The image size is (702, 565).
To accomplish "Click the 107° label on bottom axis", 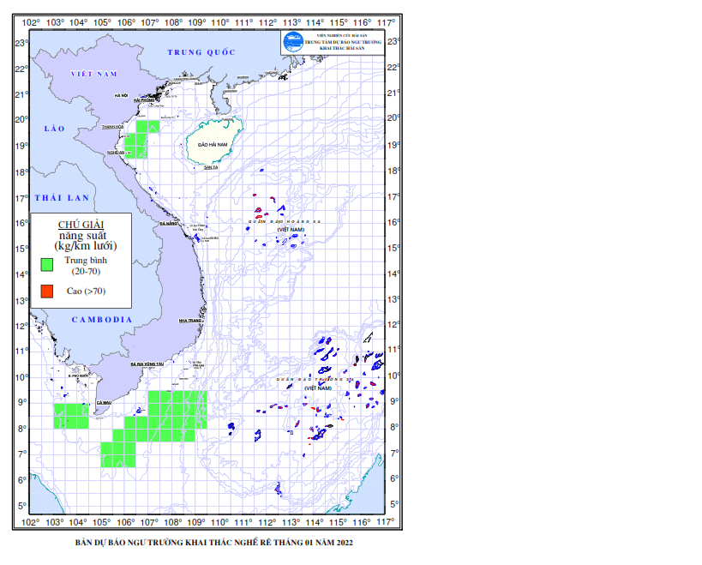I will (149, 522).
